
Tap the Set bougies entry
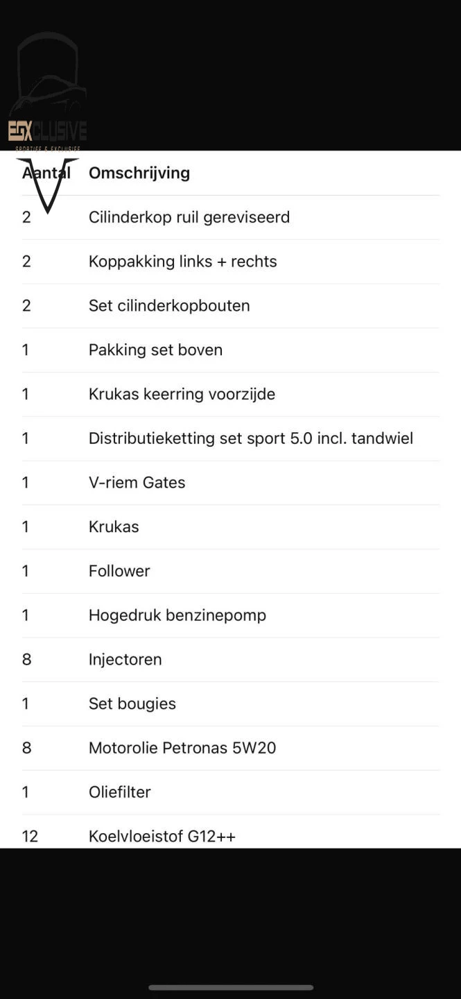pyautogui.click(x=132, y=703)
